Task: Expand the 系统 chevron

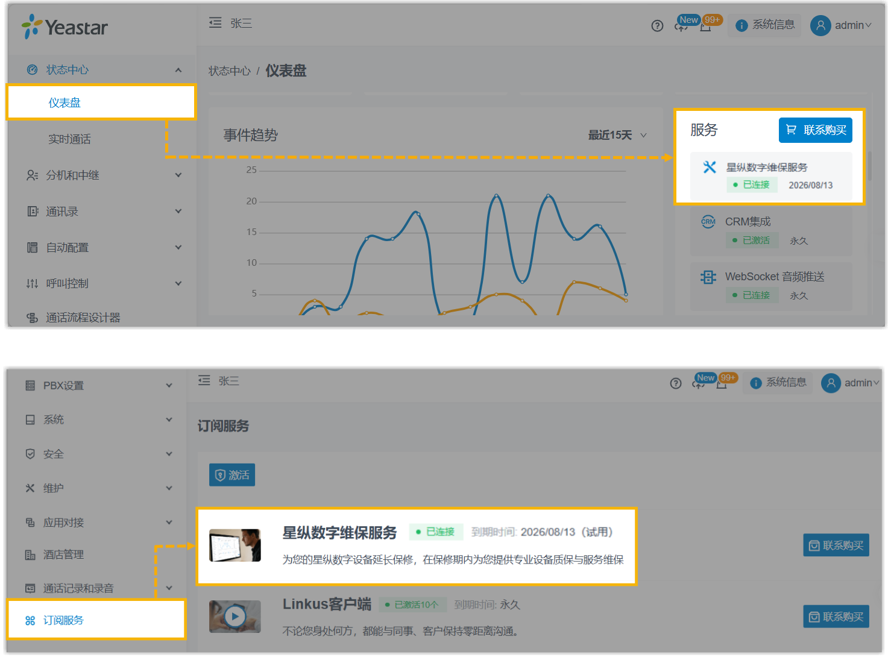Action: click(x=169, y=420)
